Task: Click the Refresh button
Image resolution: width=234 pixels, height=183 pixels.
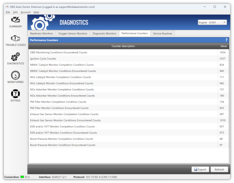Action: click(x=219, y=170)
